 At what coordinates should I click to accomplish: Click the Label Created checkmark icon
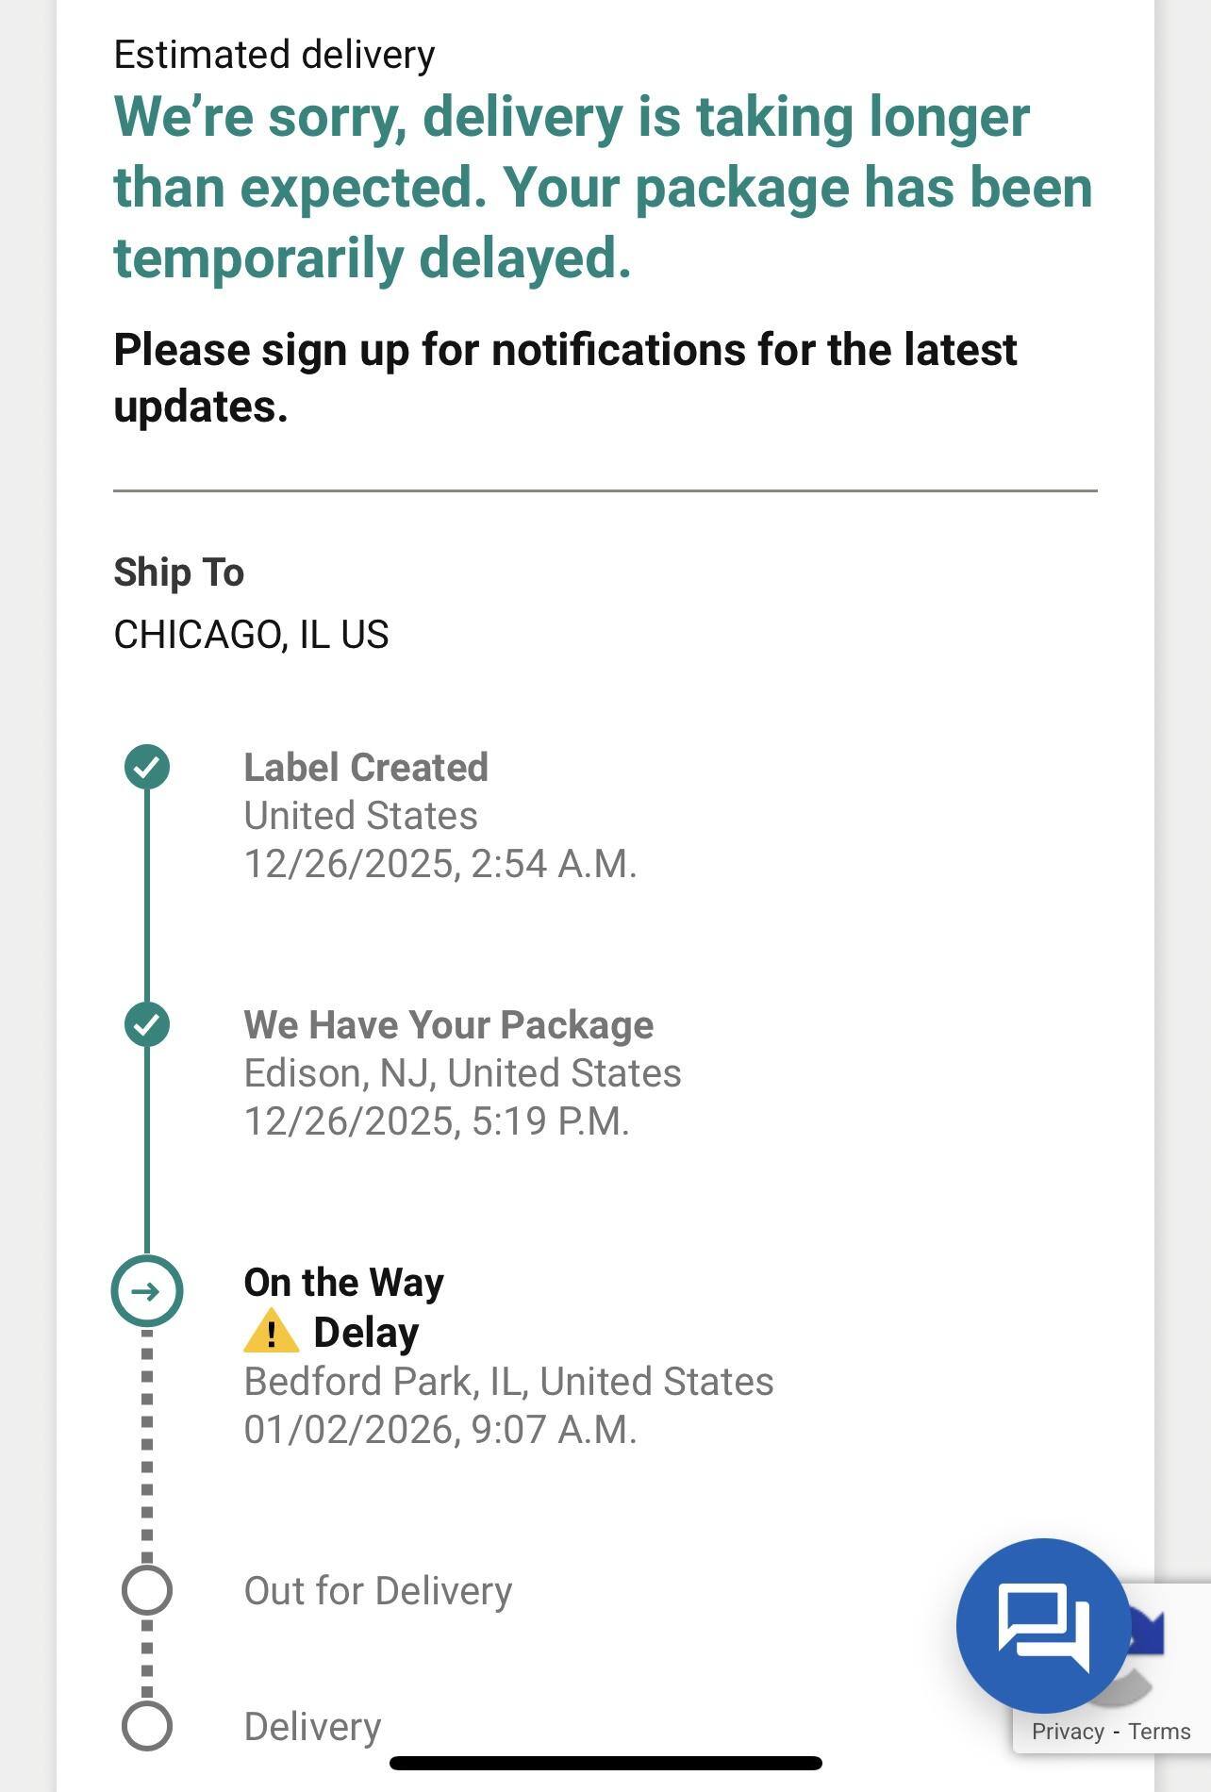point(147,766)
